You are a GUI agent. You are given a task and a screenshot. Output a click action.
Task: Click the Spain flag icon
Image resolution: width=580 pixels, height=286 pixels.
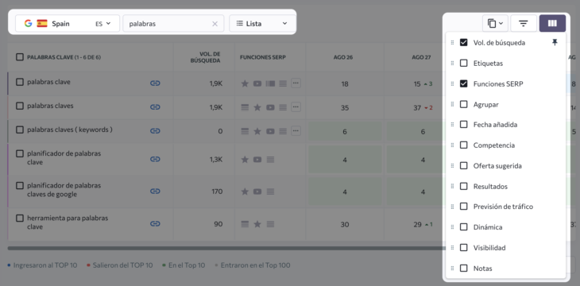42,23
